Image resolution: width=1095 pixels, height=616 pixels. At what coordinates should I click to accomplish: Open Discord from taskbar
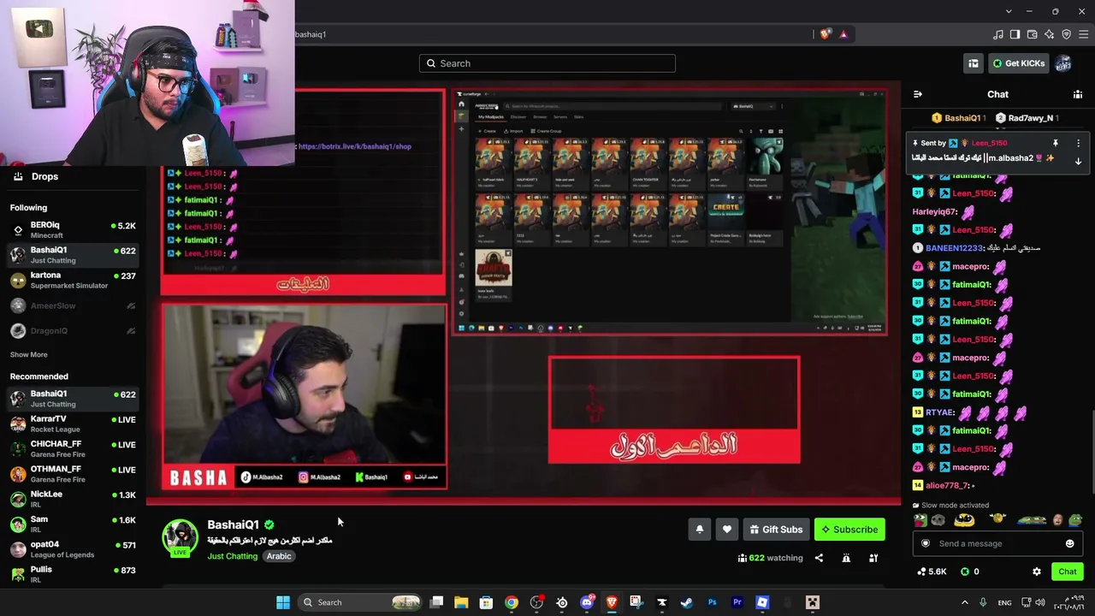[x=587, y=602]
